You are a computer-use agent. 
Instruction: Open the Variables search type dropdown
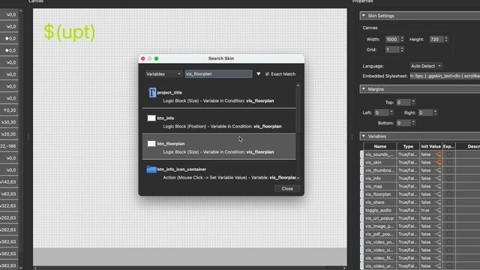163,74
